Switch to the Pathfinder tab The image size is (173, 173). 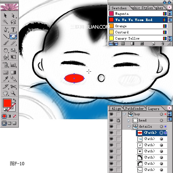(134, 108)
